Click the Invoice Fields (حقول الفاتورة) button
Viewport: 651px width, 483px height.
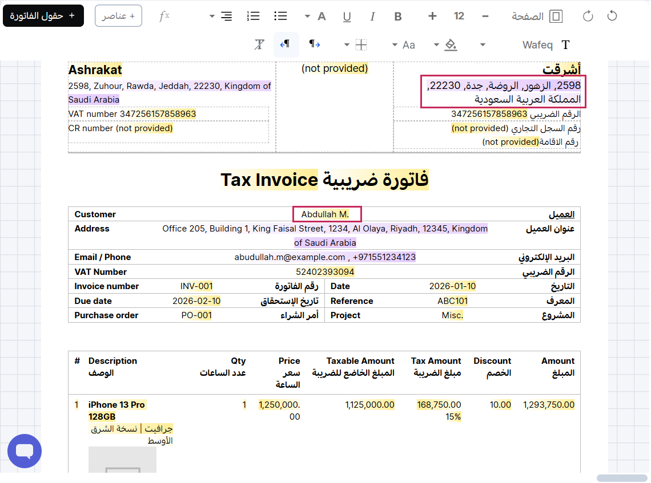43,16
